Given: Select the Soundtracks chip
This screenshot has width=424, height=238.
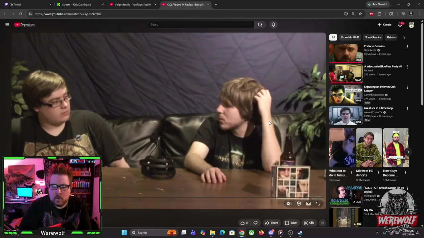Looking at the screenshot, I should (x=373, y=37).
